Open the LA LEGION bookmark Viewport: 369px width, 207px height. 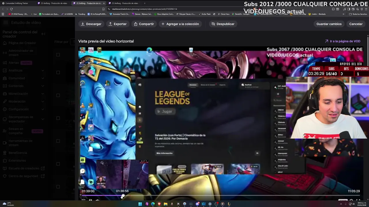click(x=67, y=14)
